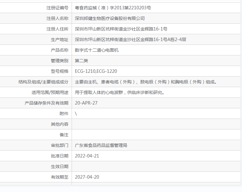Select approval date 2022-04-21
This screenshot has width=242, height=192.
(87, 156)
